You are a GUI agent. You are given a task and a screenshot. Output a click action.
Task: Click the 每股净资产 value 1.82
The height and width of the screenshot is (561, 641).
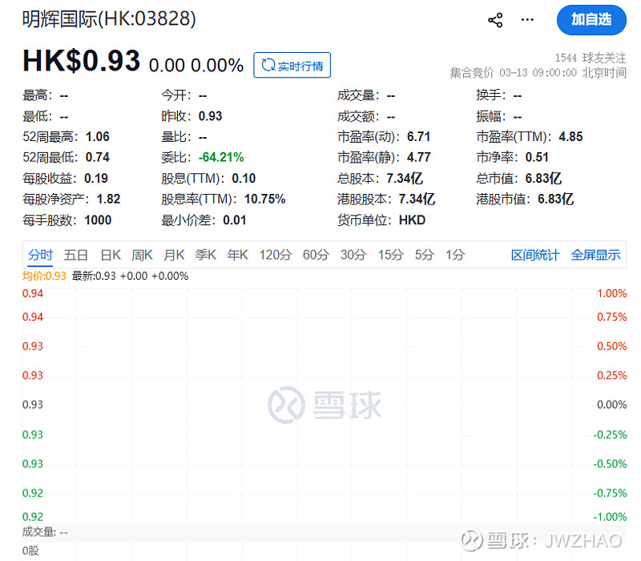click(x=108, y=199)
